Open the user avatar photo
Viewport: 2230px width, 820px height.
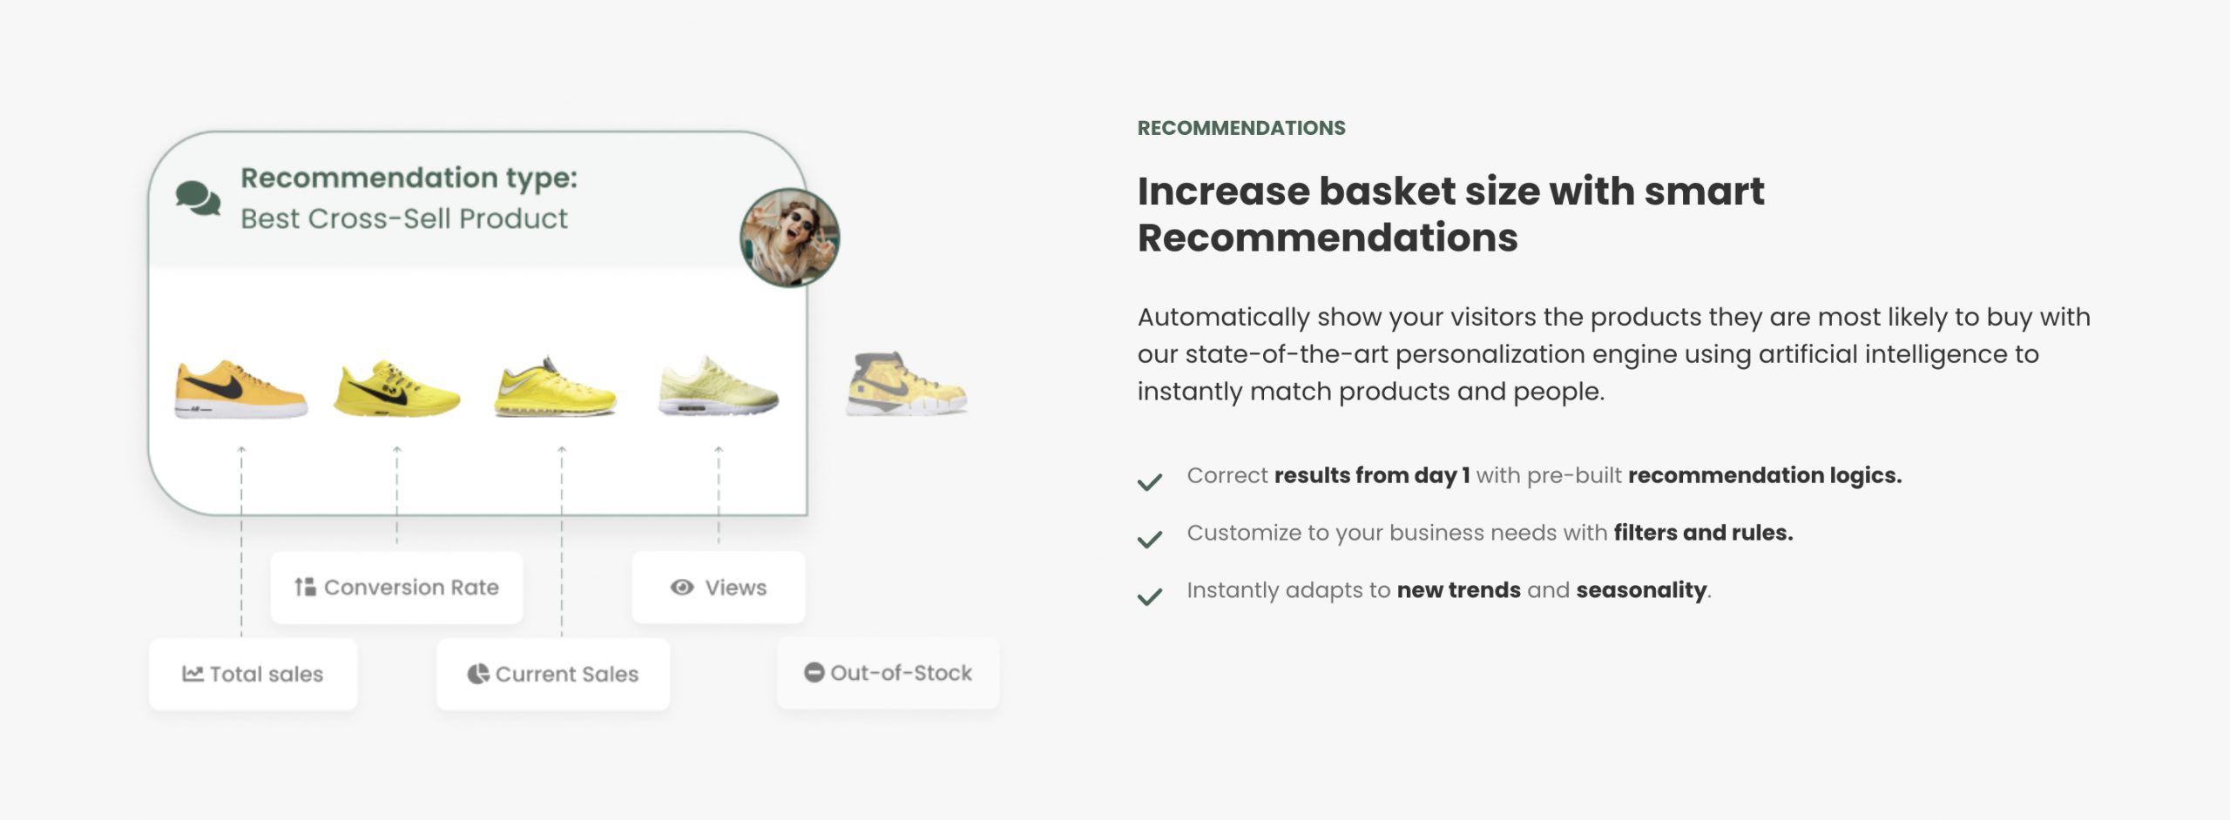789,238
